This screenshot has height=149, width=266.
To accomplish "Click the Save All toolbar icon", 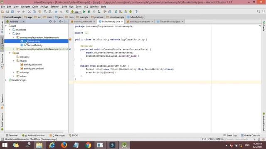I will pyautogui.click(x=7, y=12).
